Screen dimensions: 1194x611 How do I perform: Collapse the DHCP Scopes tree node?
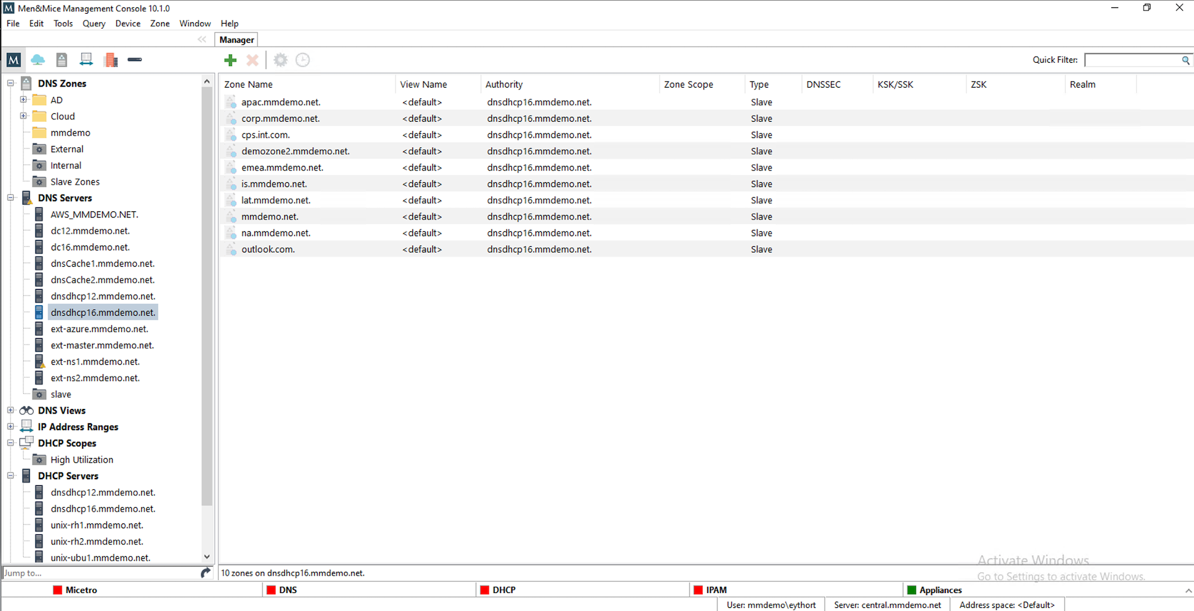[x=11, y=443]
